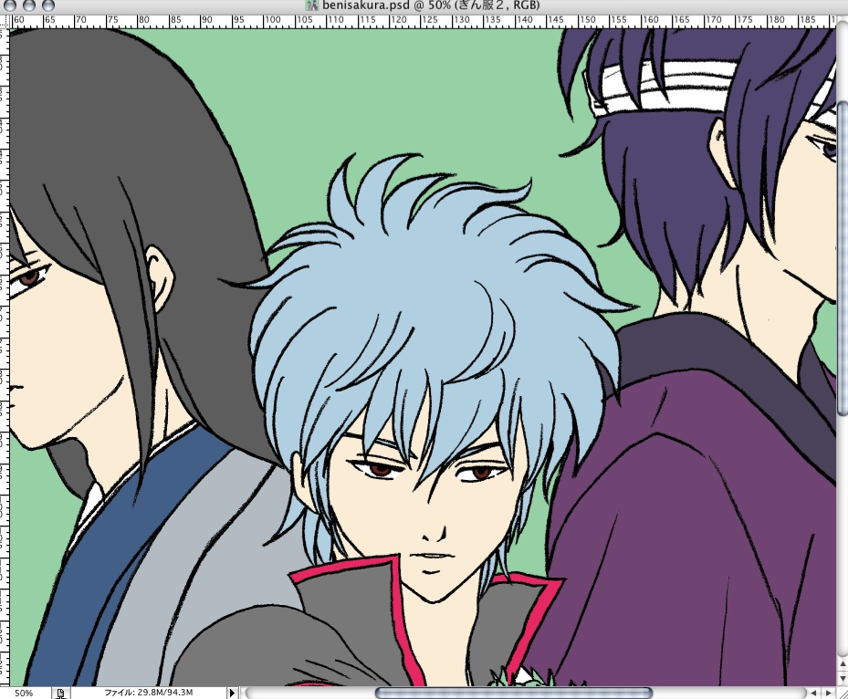Click the vertical scrollbar thumb
Viewport: 848px width, 699px height.
coord(843,258)
